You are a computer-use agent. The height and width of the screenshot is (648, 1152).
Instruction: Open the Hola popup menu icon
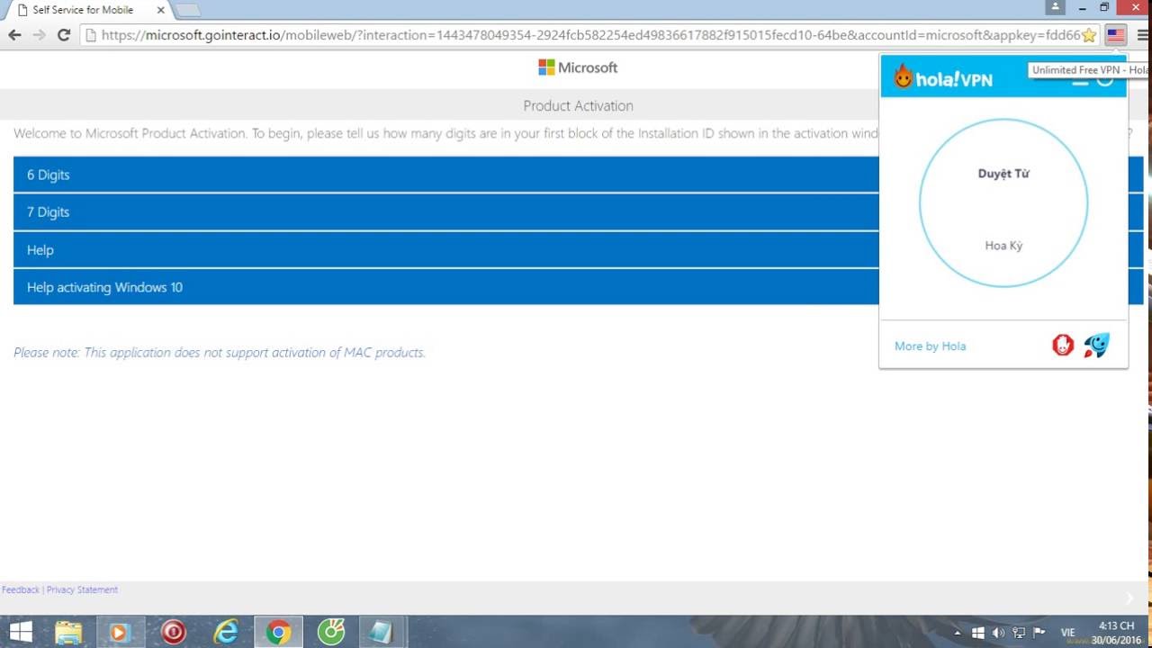[1080, 79]
